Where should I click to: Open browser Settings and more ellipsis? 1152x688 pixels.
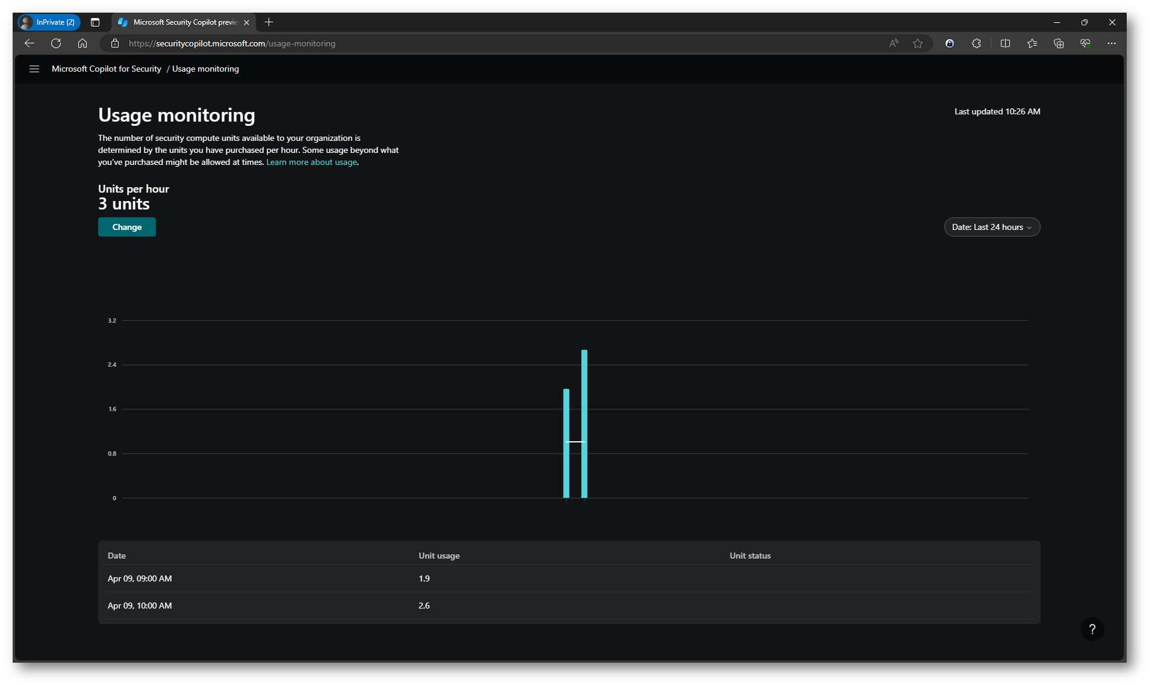click(x=1112, y=43)
